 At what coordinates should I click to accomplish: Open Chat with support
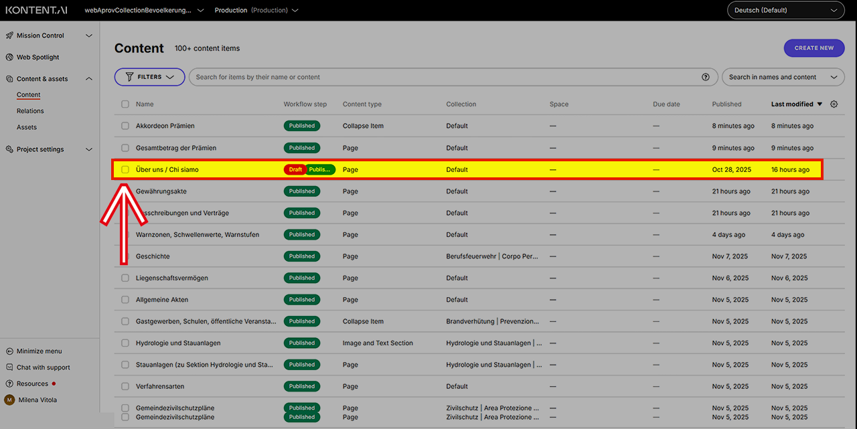click(43, 367)
